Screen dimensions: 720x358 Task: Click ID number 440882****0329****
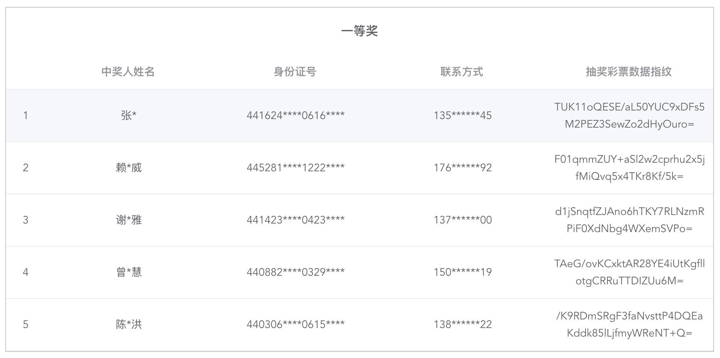(x=295, y=272)
